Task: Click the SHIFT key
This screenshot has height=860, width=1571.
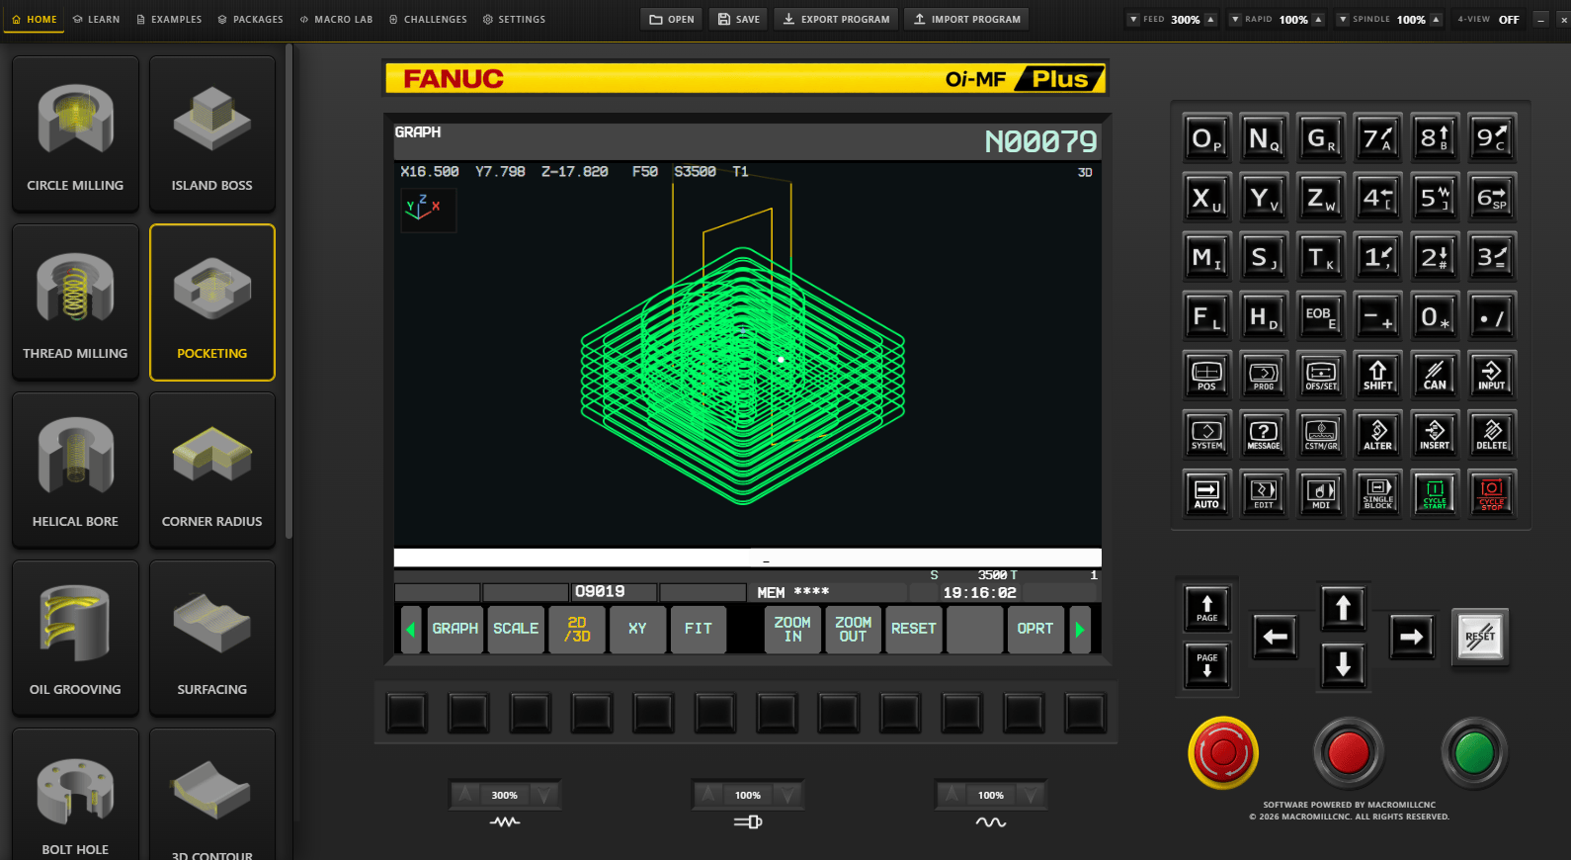Action: 1377,375
